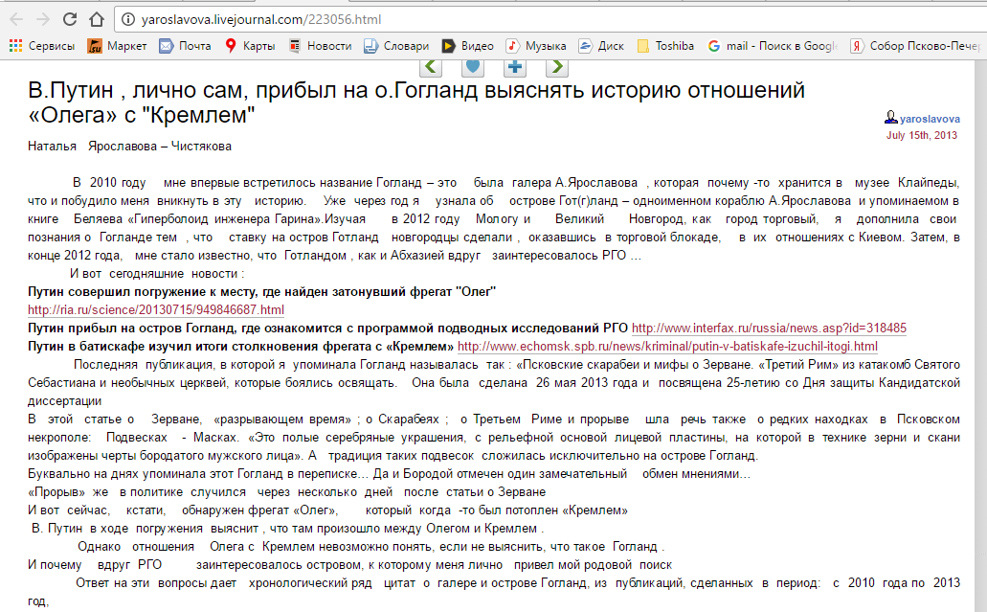Open the Музыка bookmark

(x=536, y=46)
